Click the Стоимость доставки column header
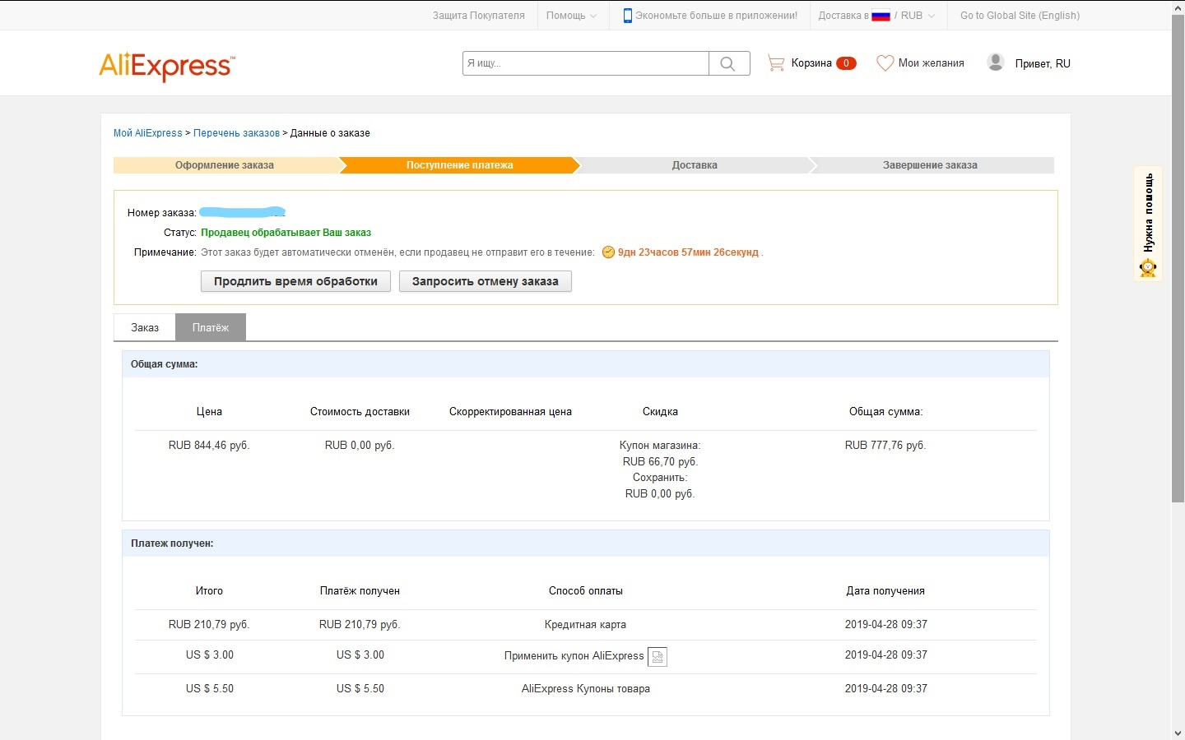1185x740 pixels. point(360,412)
